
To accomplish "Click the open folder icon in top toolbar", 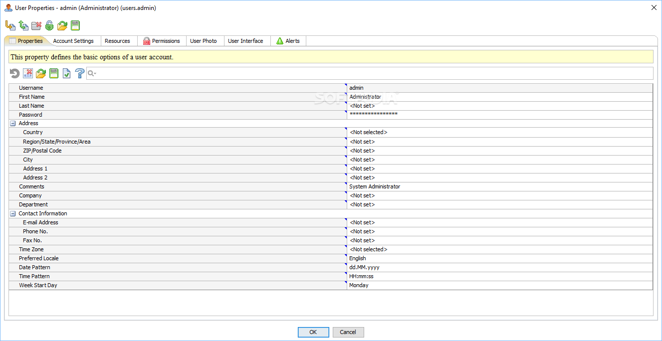I will coord(62,25).
